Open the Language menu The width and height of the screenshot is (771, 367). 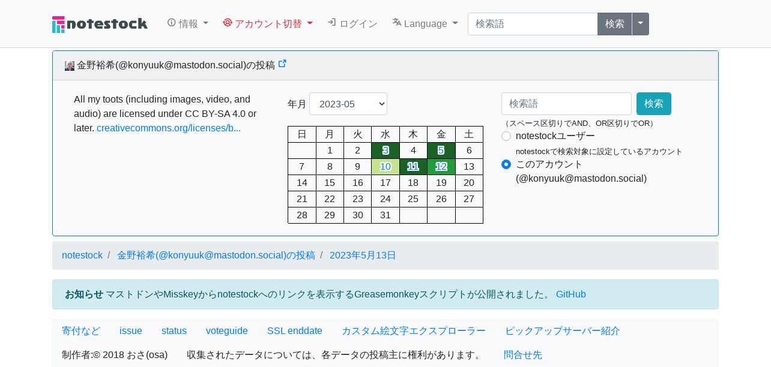[x=425, y=23]
